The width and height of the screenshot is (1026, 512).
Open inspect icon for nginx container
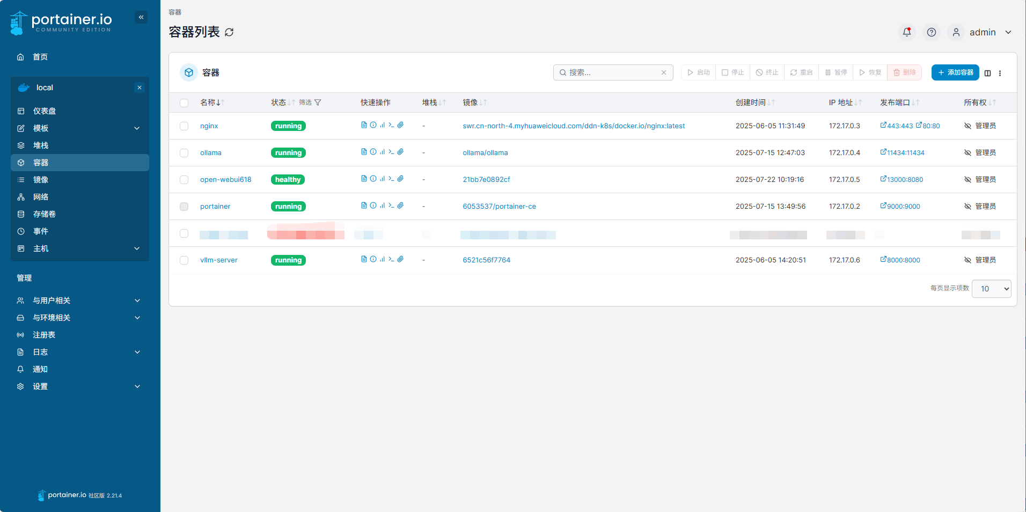click(x=373, y=125)
